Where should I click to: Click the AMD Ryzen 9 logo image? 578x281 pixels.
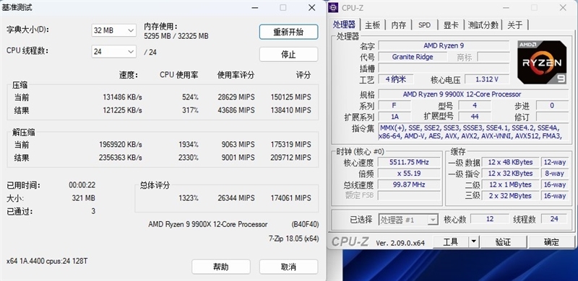[541, 62]
